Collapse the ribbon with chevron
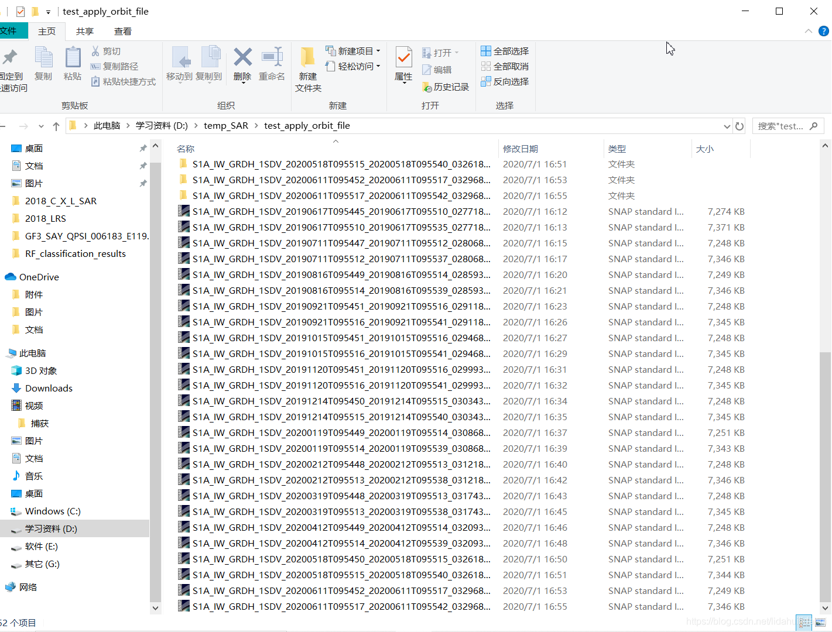The image size is (832, 632). click(809, 31)
